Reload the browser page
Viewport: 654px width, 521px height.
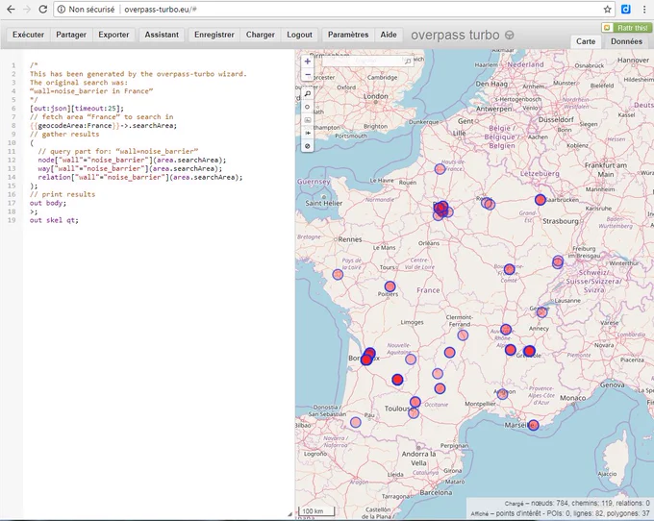pos(42,10)
